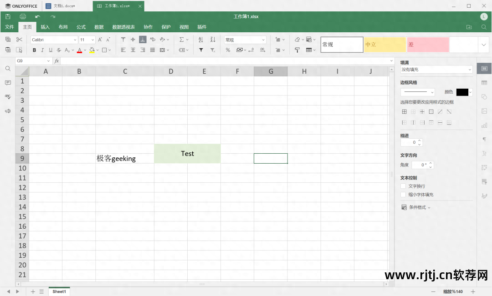Check the 缩小字体填充 option
Image resolution: width=492 pixels, height=296 pixels.
[x=403, y=195]
